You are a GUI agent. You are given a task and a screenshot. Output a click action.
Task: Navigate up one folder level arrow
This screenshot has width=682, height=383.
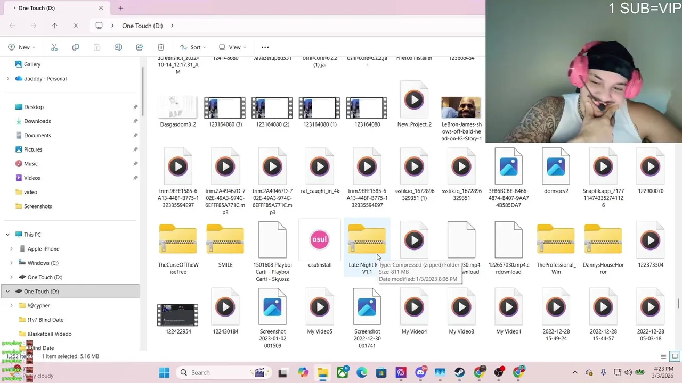(x=54, y=26)
